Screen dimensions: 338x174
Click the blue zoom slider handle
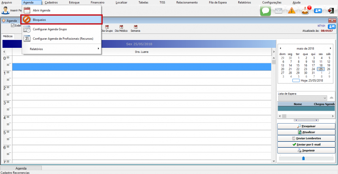click(303, 158)
